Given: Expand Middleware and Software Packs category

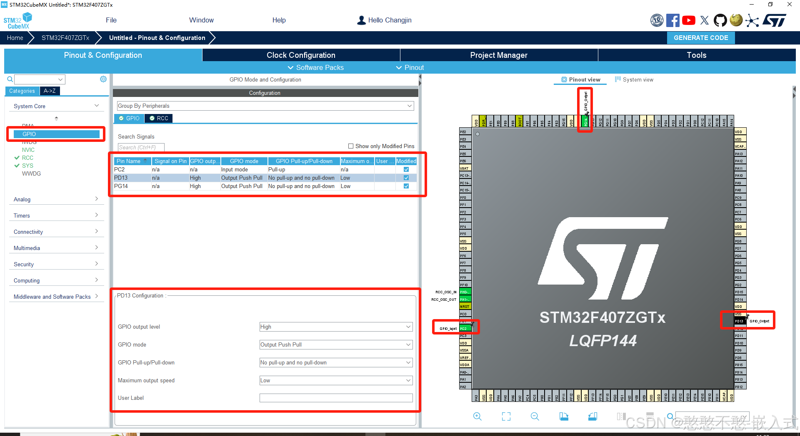Looking at the screenshot, I should click(x=56, y=297).
